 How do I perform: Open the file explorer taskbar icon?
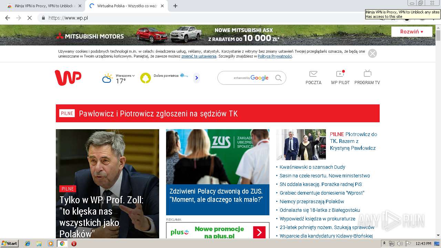(x=39, y=244)
